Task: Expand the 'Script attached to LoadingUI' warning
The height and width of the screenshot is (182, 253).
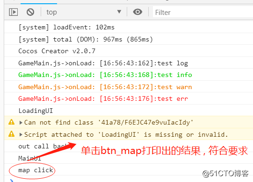Action: click(x=21, y=134)
